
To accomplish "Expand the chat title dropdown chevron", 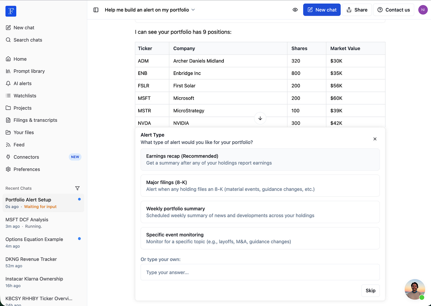I will point(193,10).
